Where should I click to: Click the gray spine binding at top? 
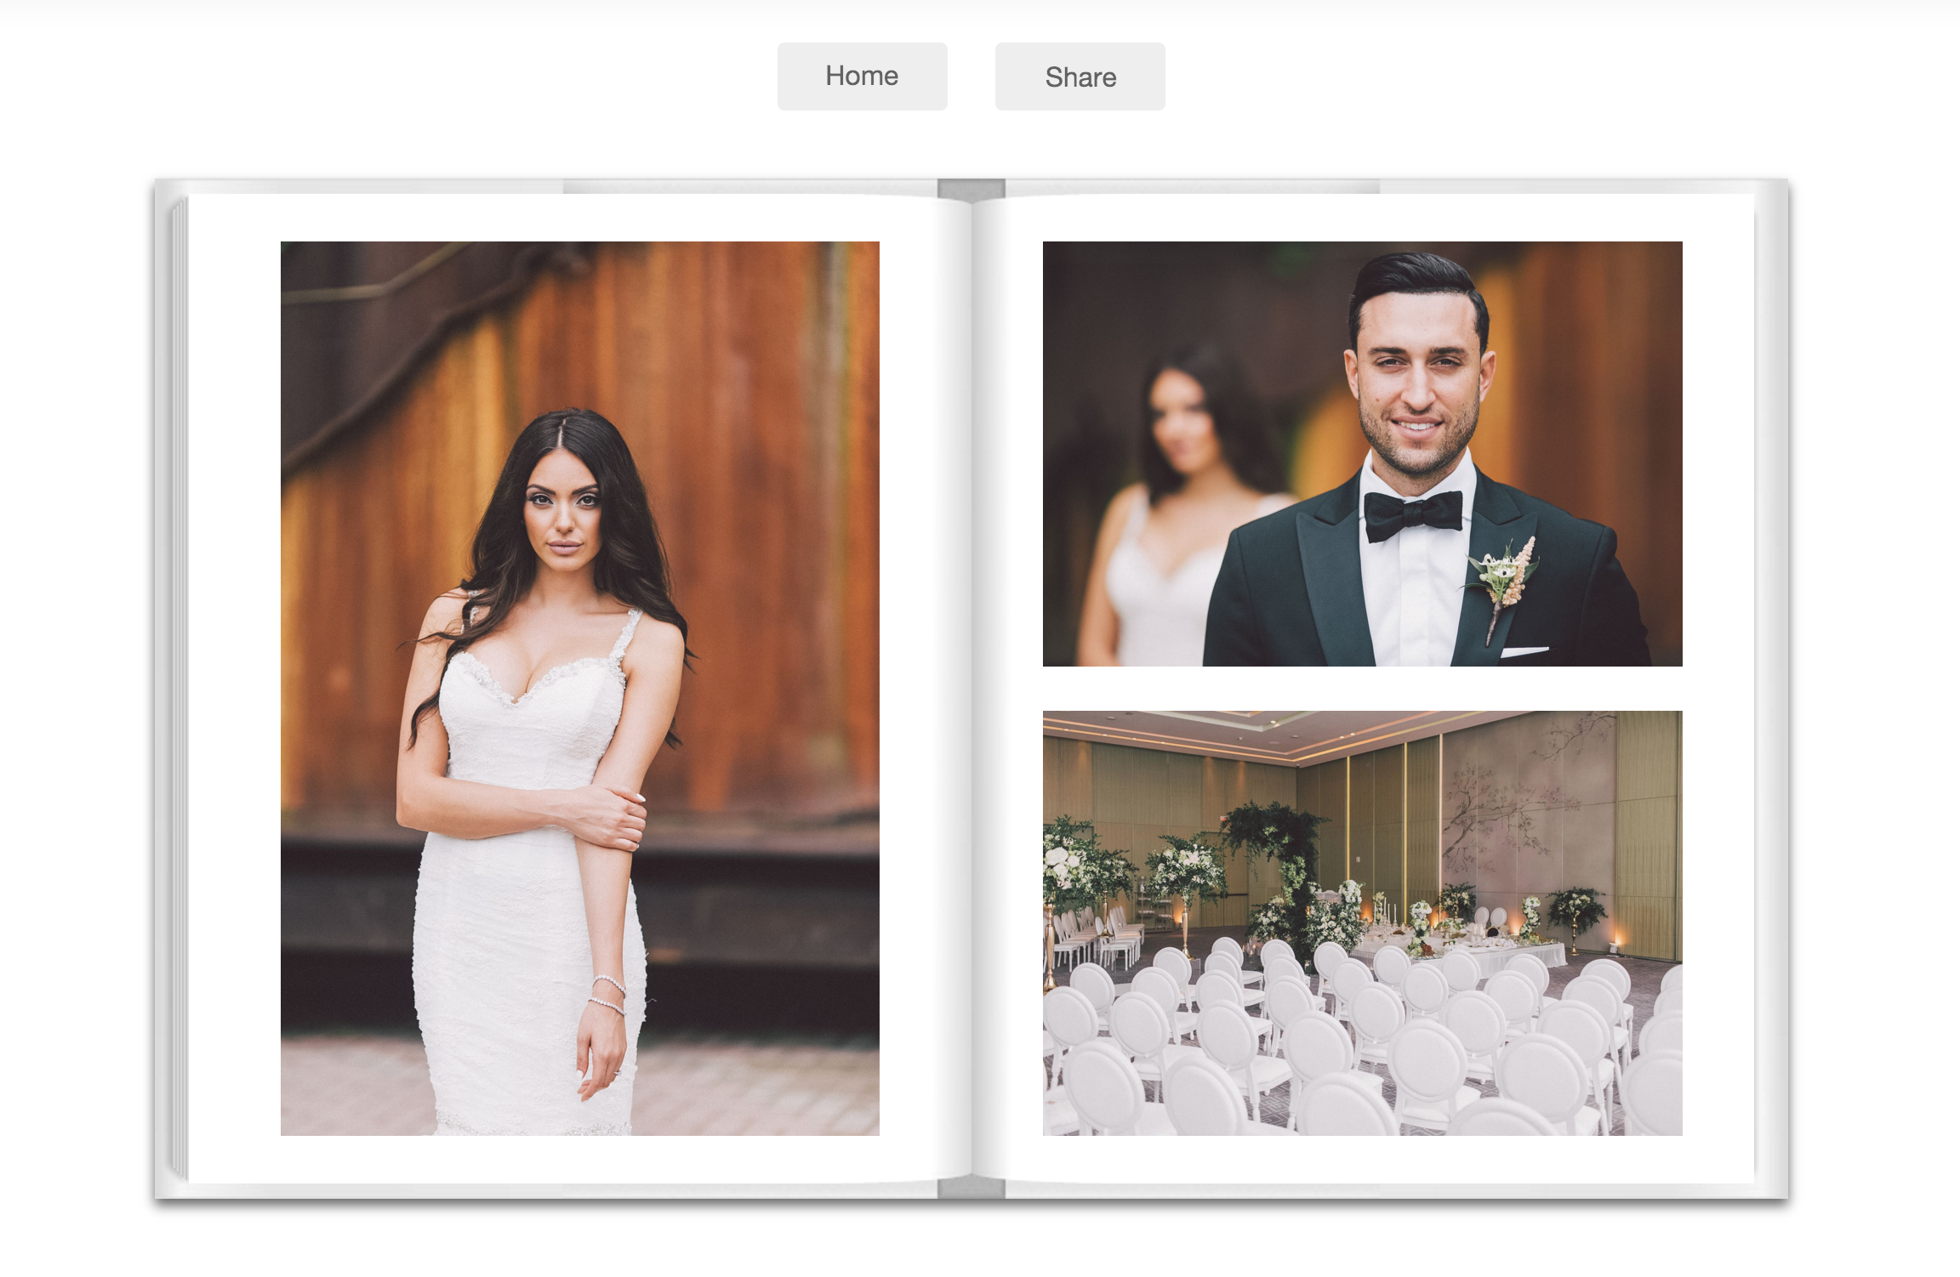(x=971, y=188)
